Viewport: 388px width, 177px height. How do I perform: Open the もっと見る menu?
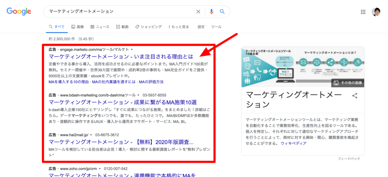178,27
